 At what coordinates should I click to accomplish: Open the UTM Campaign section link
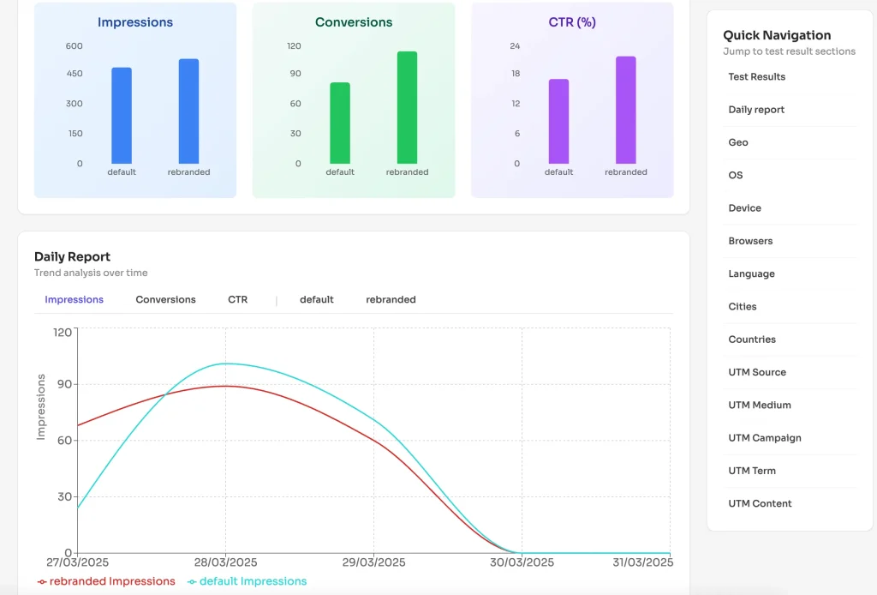(x=765, y=438)
